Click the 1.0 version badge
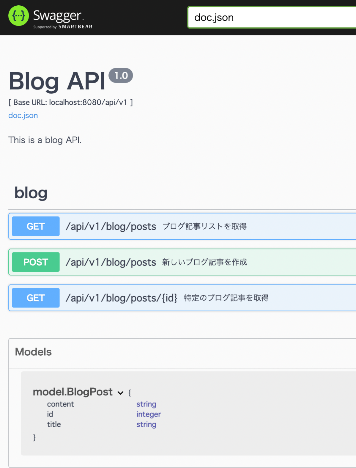 (x=121, y=76)
